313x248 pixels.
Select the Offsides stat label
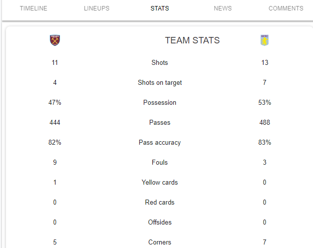[160, 222]
